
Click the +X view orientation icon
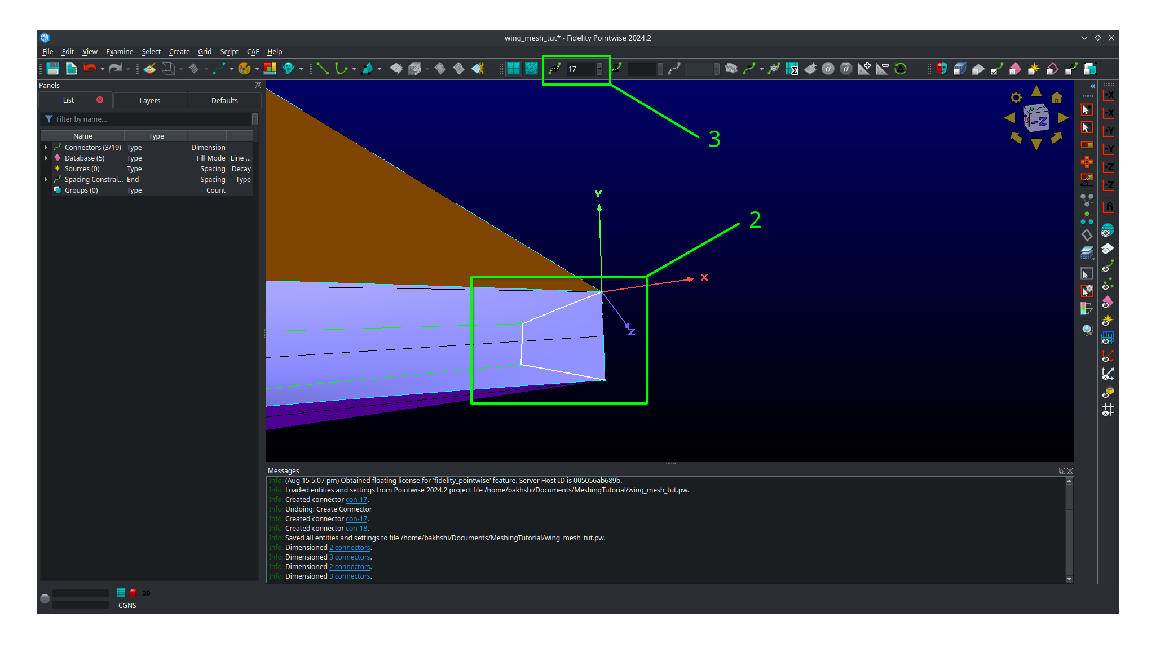[1108, 95]
